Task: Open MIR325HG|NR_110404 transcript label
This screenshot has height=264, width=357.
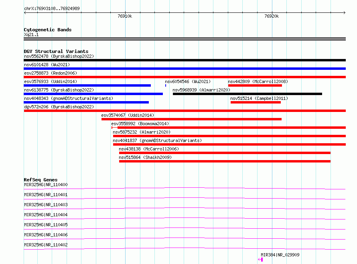Action: (46, 215)
